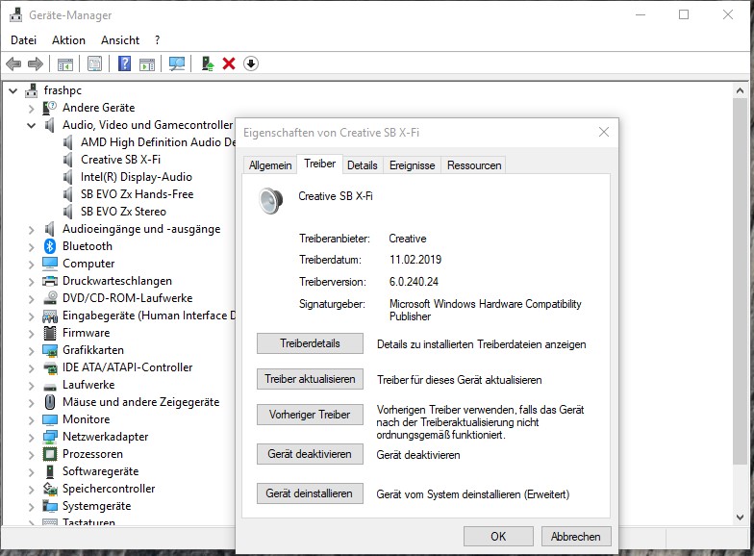Click the Firmware chip icon
Screen dimensions: 754x556
tap(50, 333)
